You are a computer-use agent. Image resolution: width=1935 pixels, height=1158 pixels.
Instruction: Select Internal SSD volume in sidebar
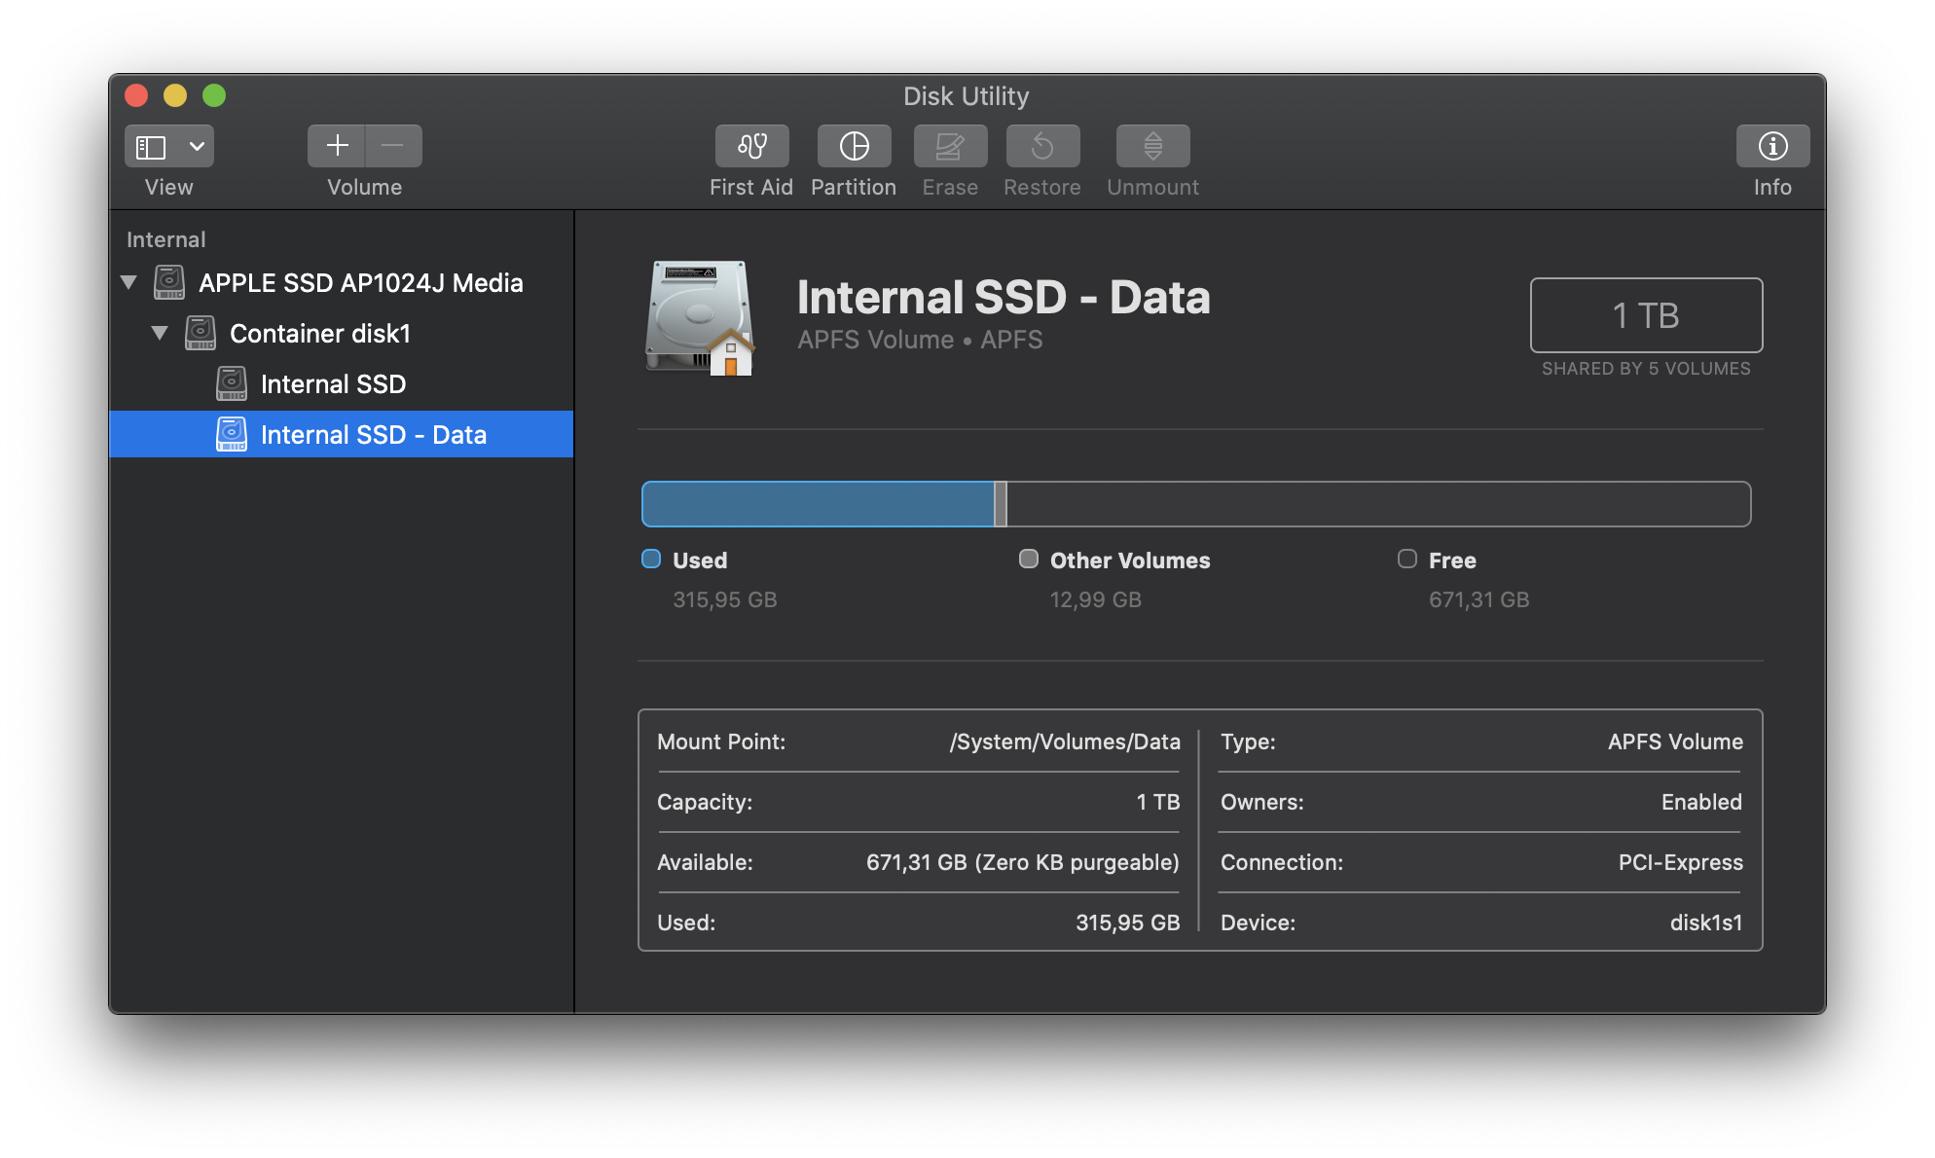333,384
